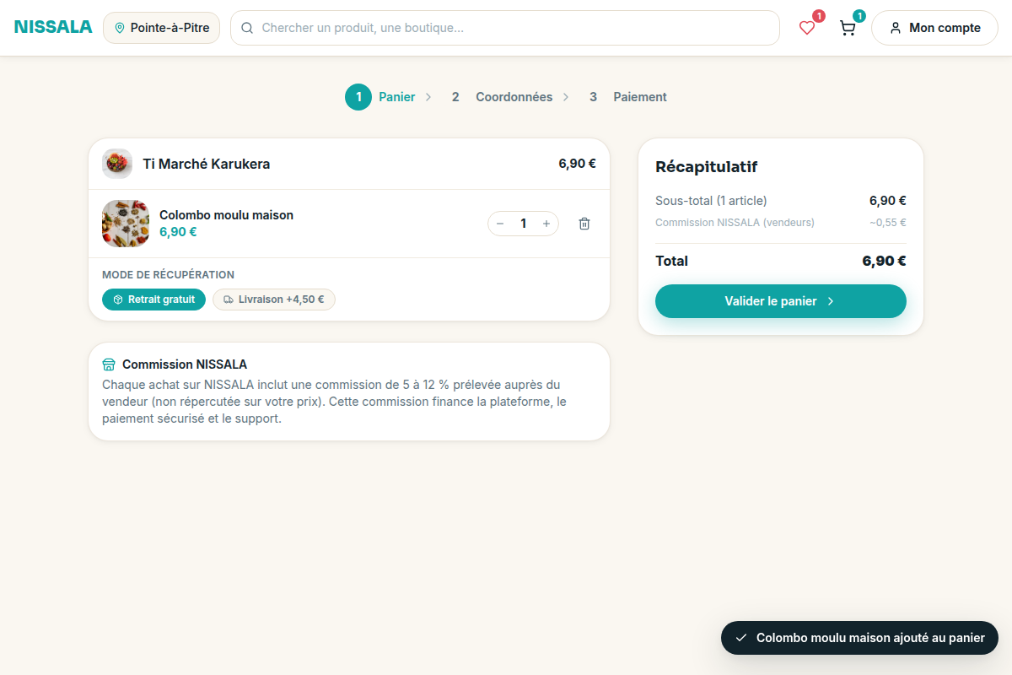1012x675 pixels.
Task: Open Mon compte menu
Action: (934, 28)
